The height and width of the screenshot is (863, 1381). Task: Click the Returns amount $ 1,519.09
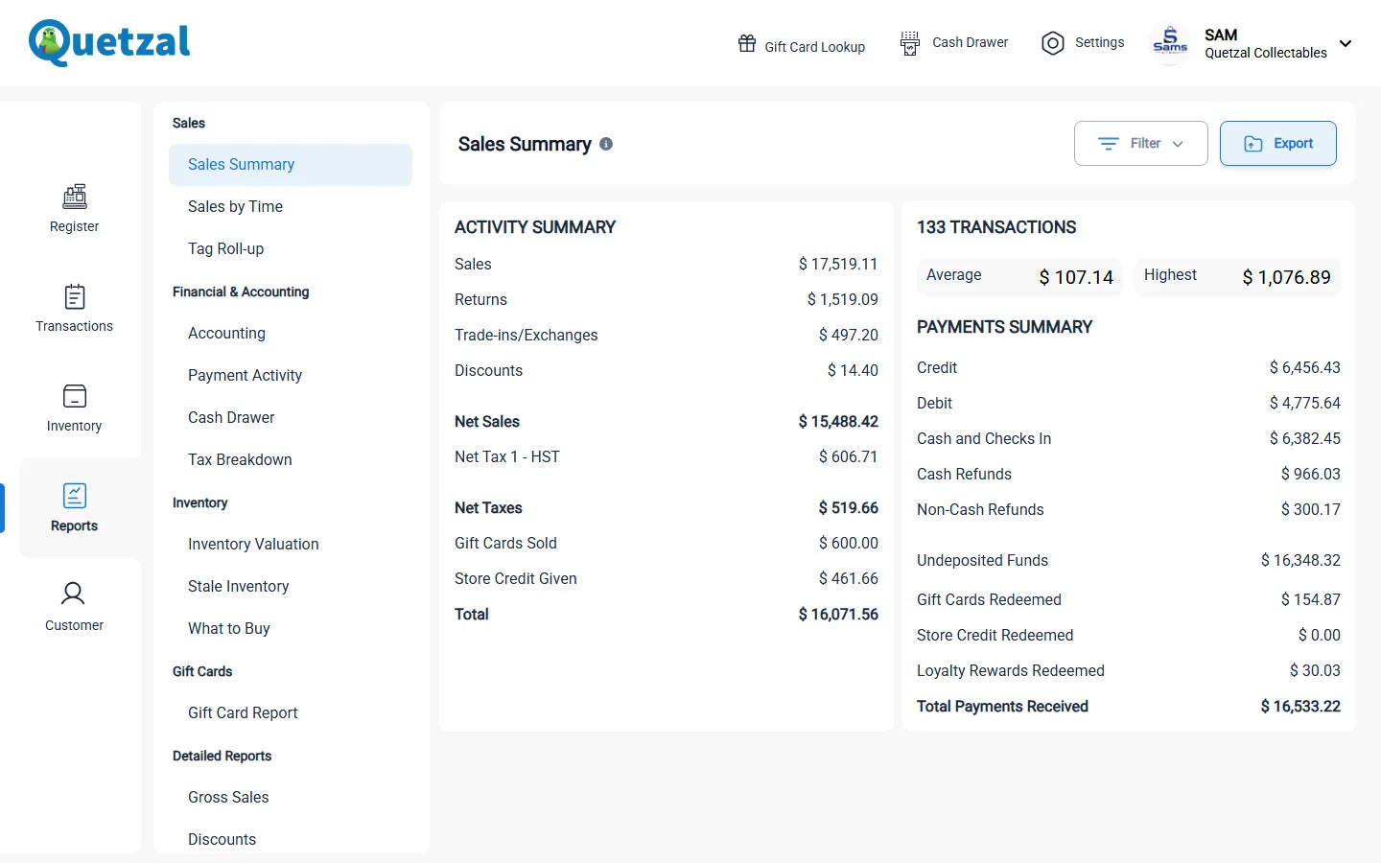pos(842,300)
